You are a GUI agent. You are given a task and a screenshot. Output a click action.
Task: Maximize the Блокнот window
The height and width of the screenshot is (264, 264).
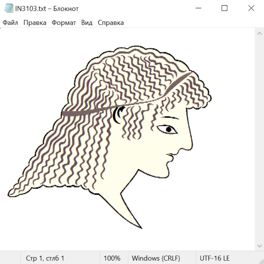tap(224, 9)
